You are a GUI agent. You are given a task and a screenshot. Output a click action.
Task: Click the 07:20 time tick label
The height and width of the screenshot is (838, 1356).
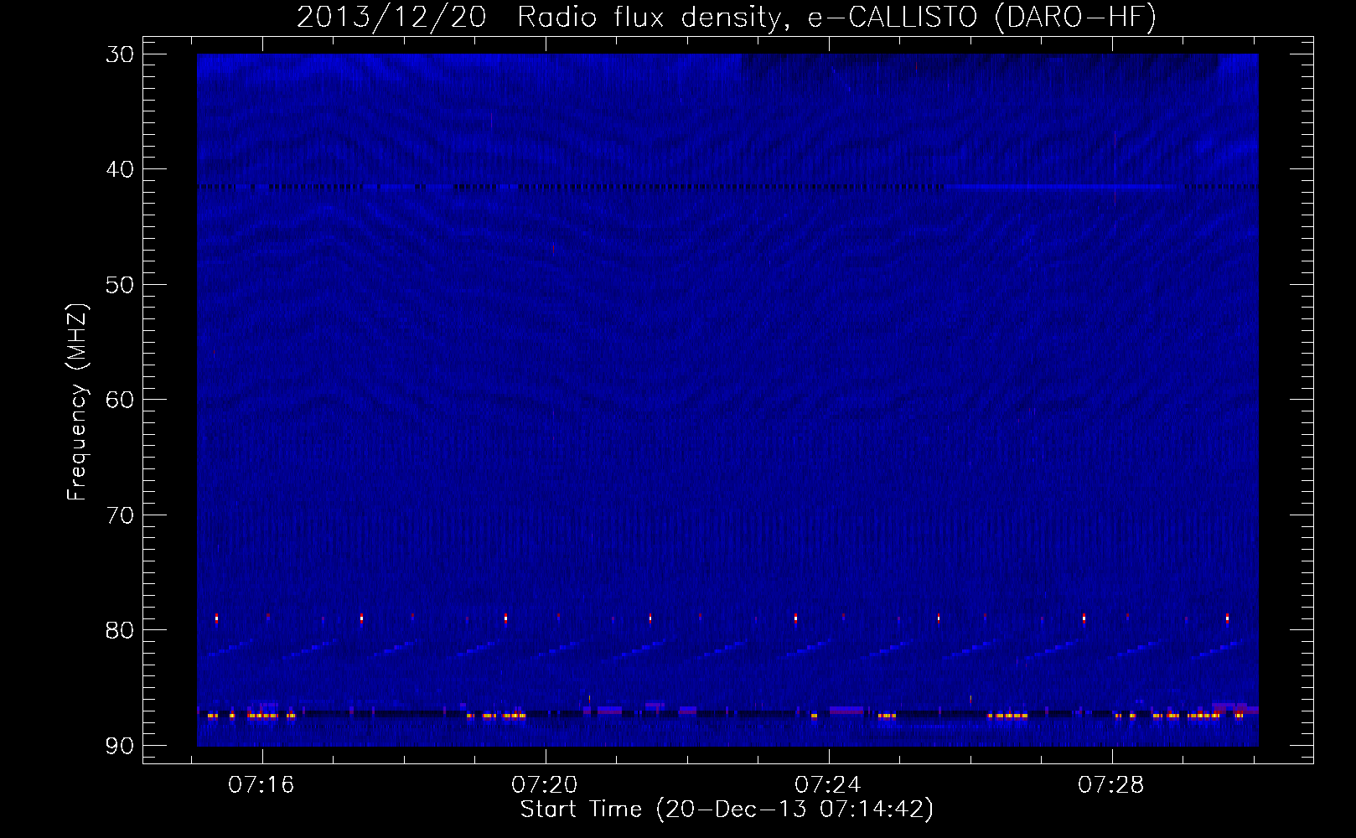[546, 785]
